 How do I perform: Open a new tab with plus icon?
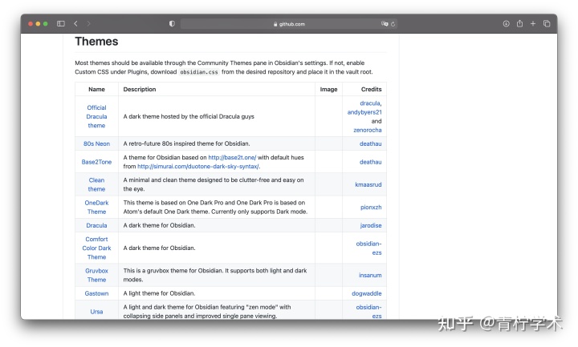(x=533, y=23)
